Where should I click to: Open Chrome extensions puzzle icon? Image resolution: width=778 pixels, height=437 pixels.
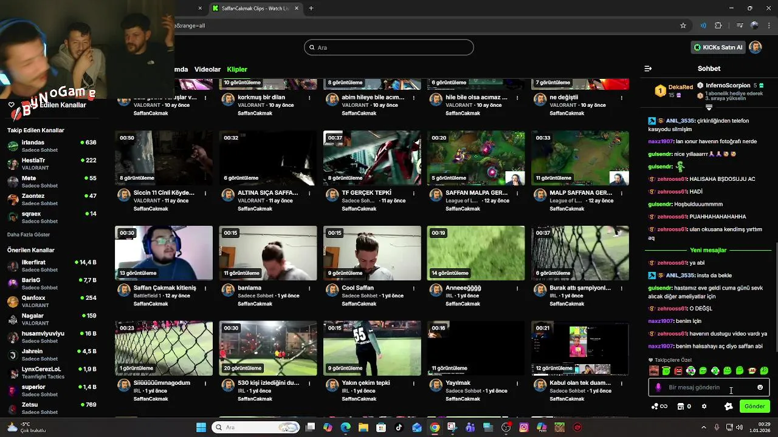coord(718,25)
